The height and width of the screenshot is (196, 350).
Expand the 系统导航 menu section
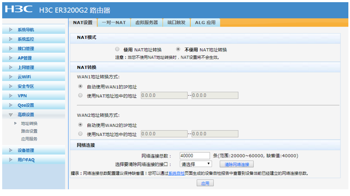point(34,30)
